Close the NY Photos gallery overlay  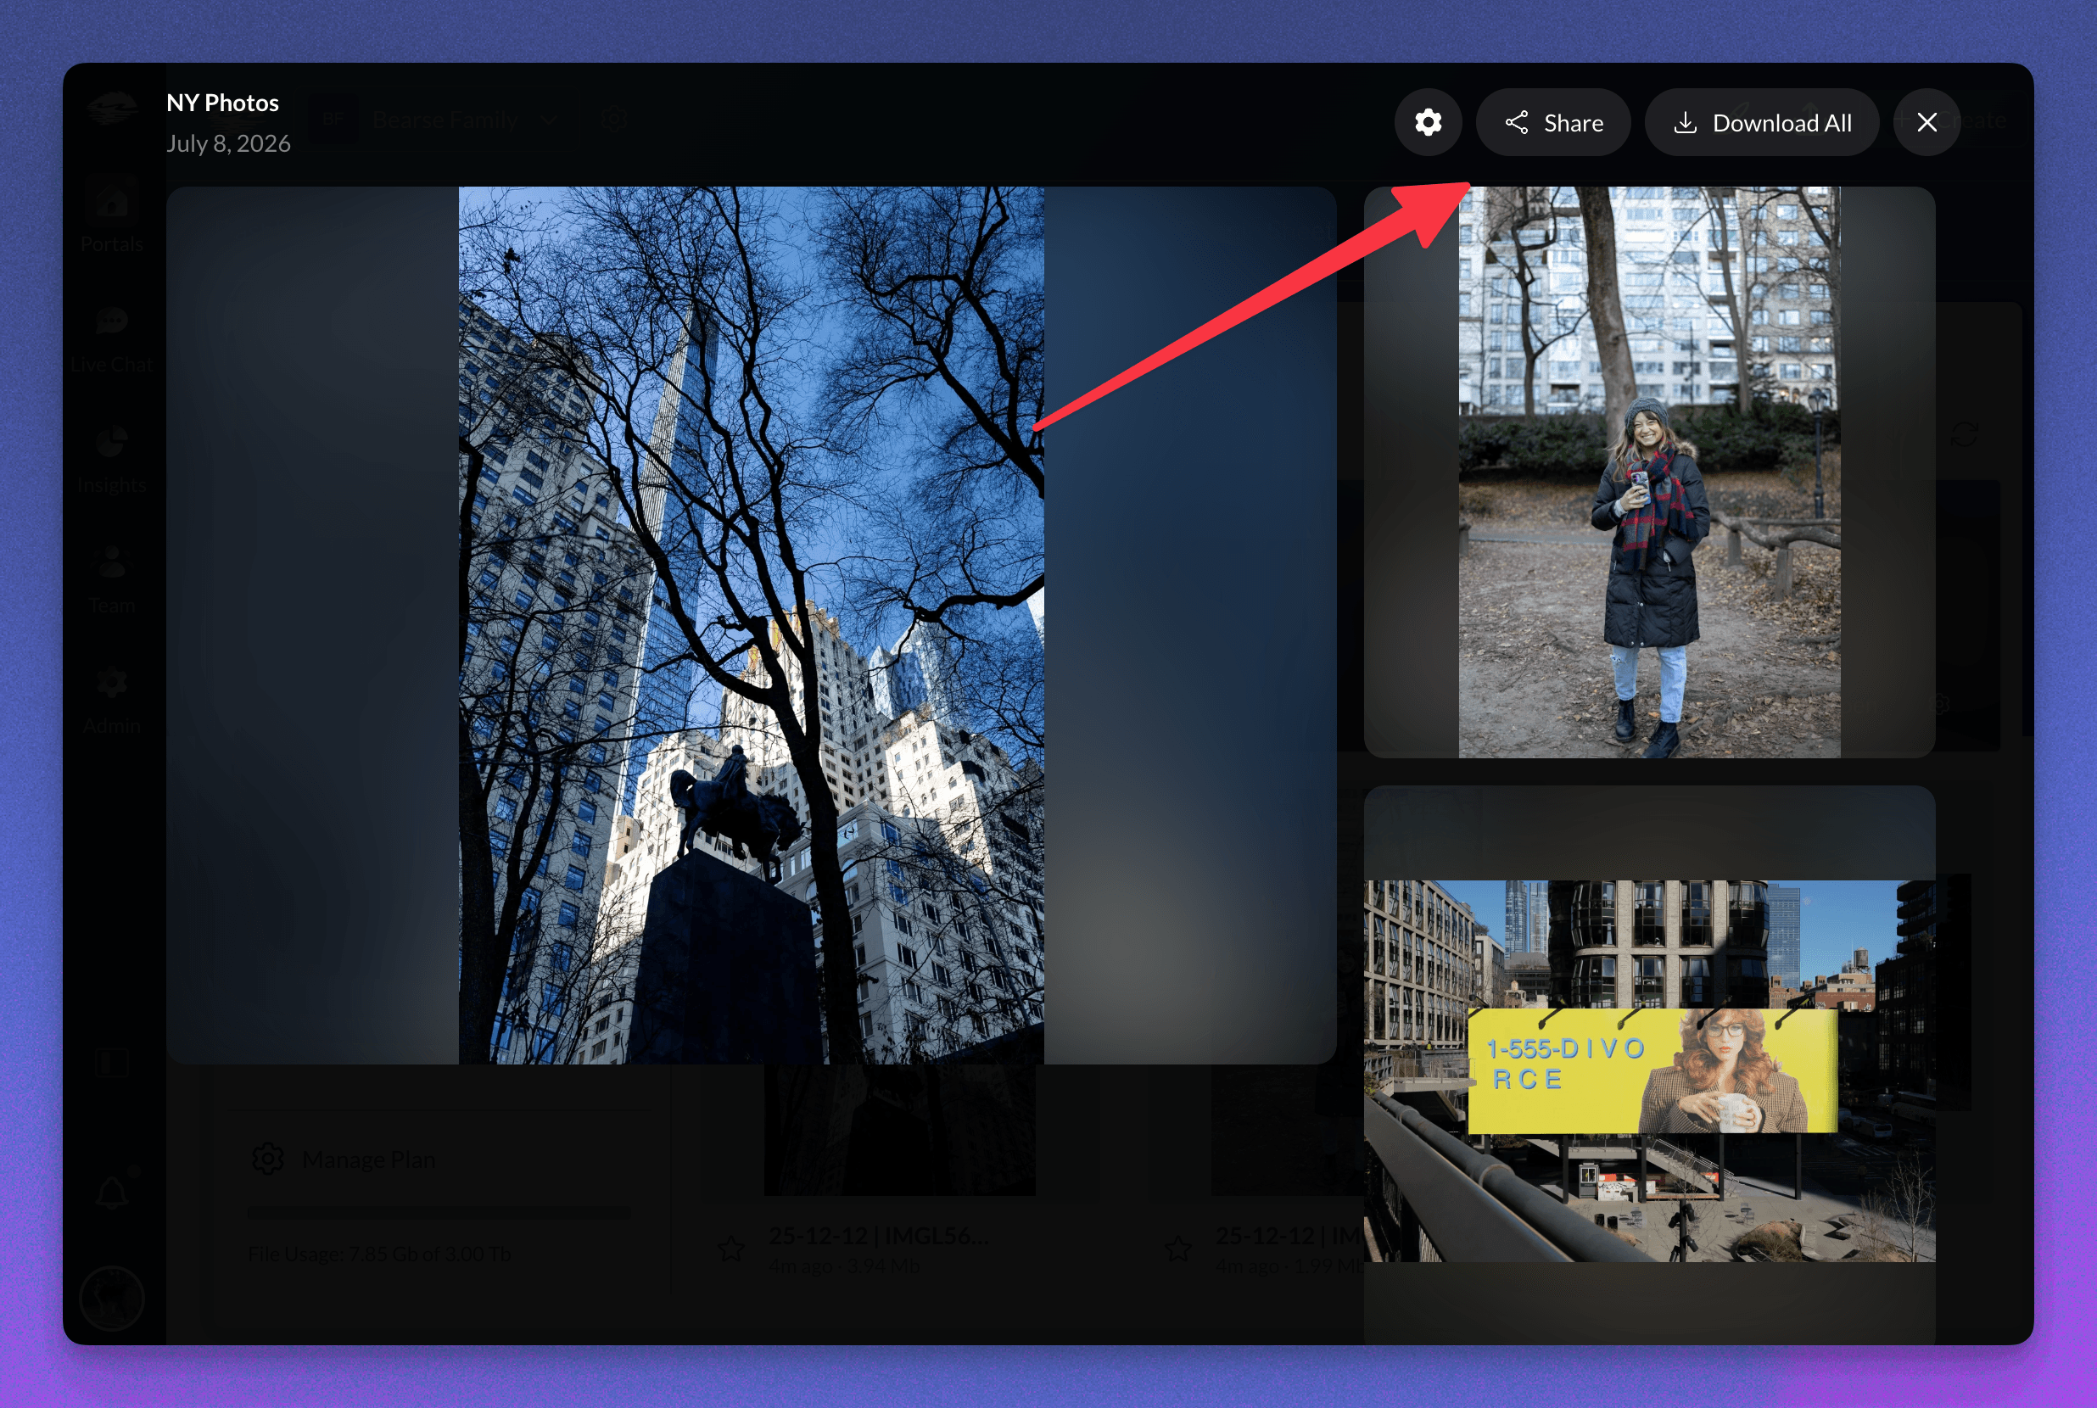point(1926,122)
